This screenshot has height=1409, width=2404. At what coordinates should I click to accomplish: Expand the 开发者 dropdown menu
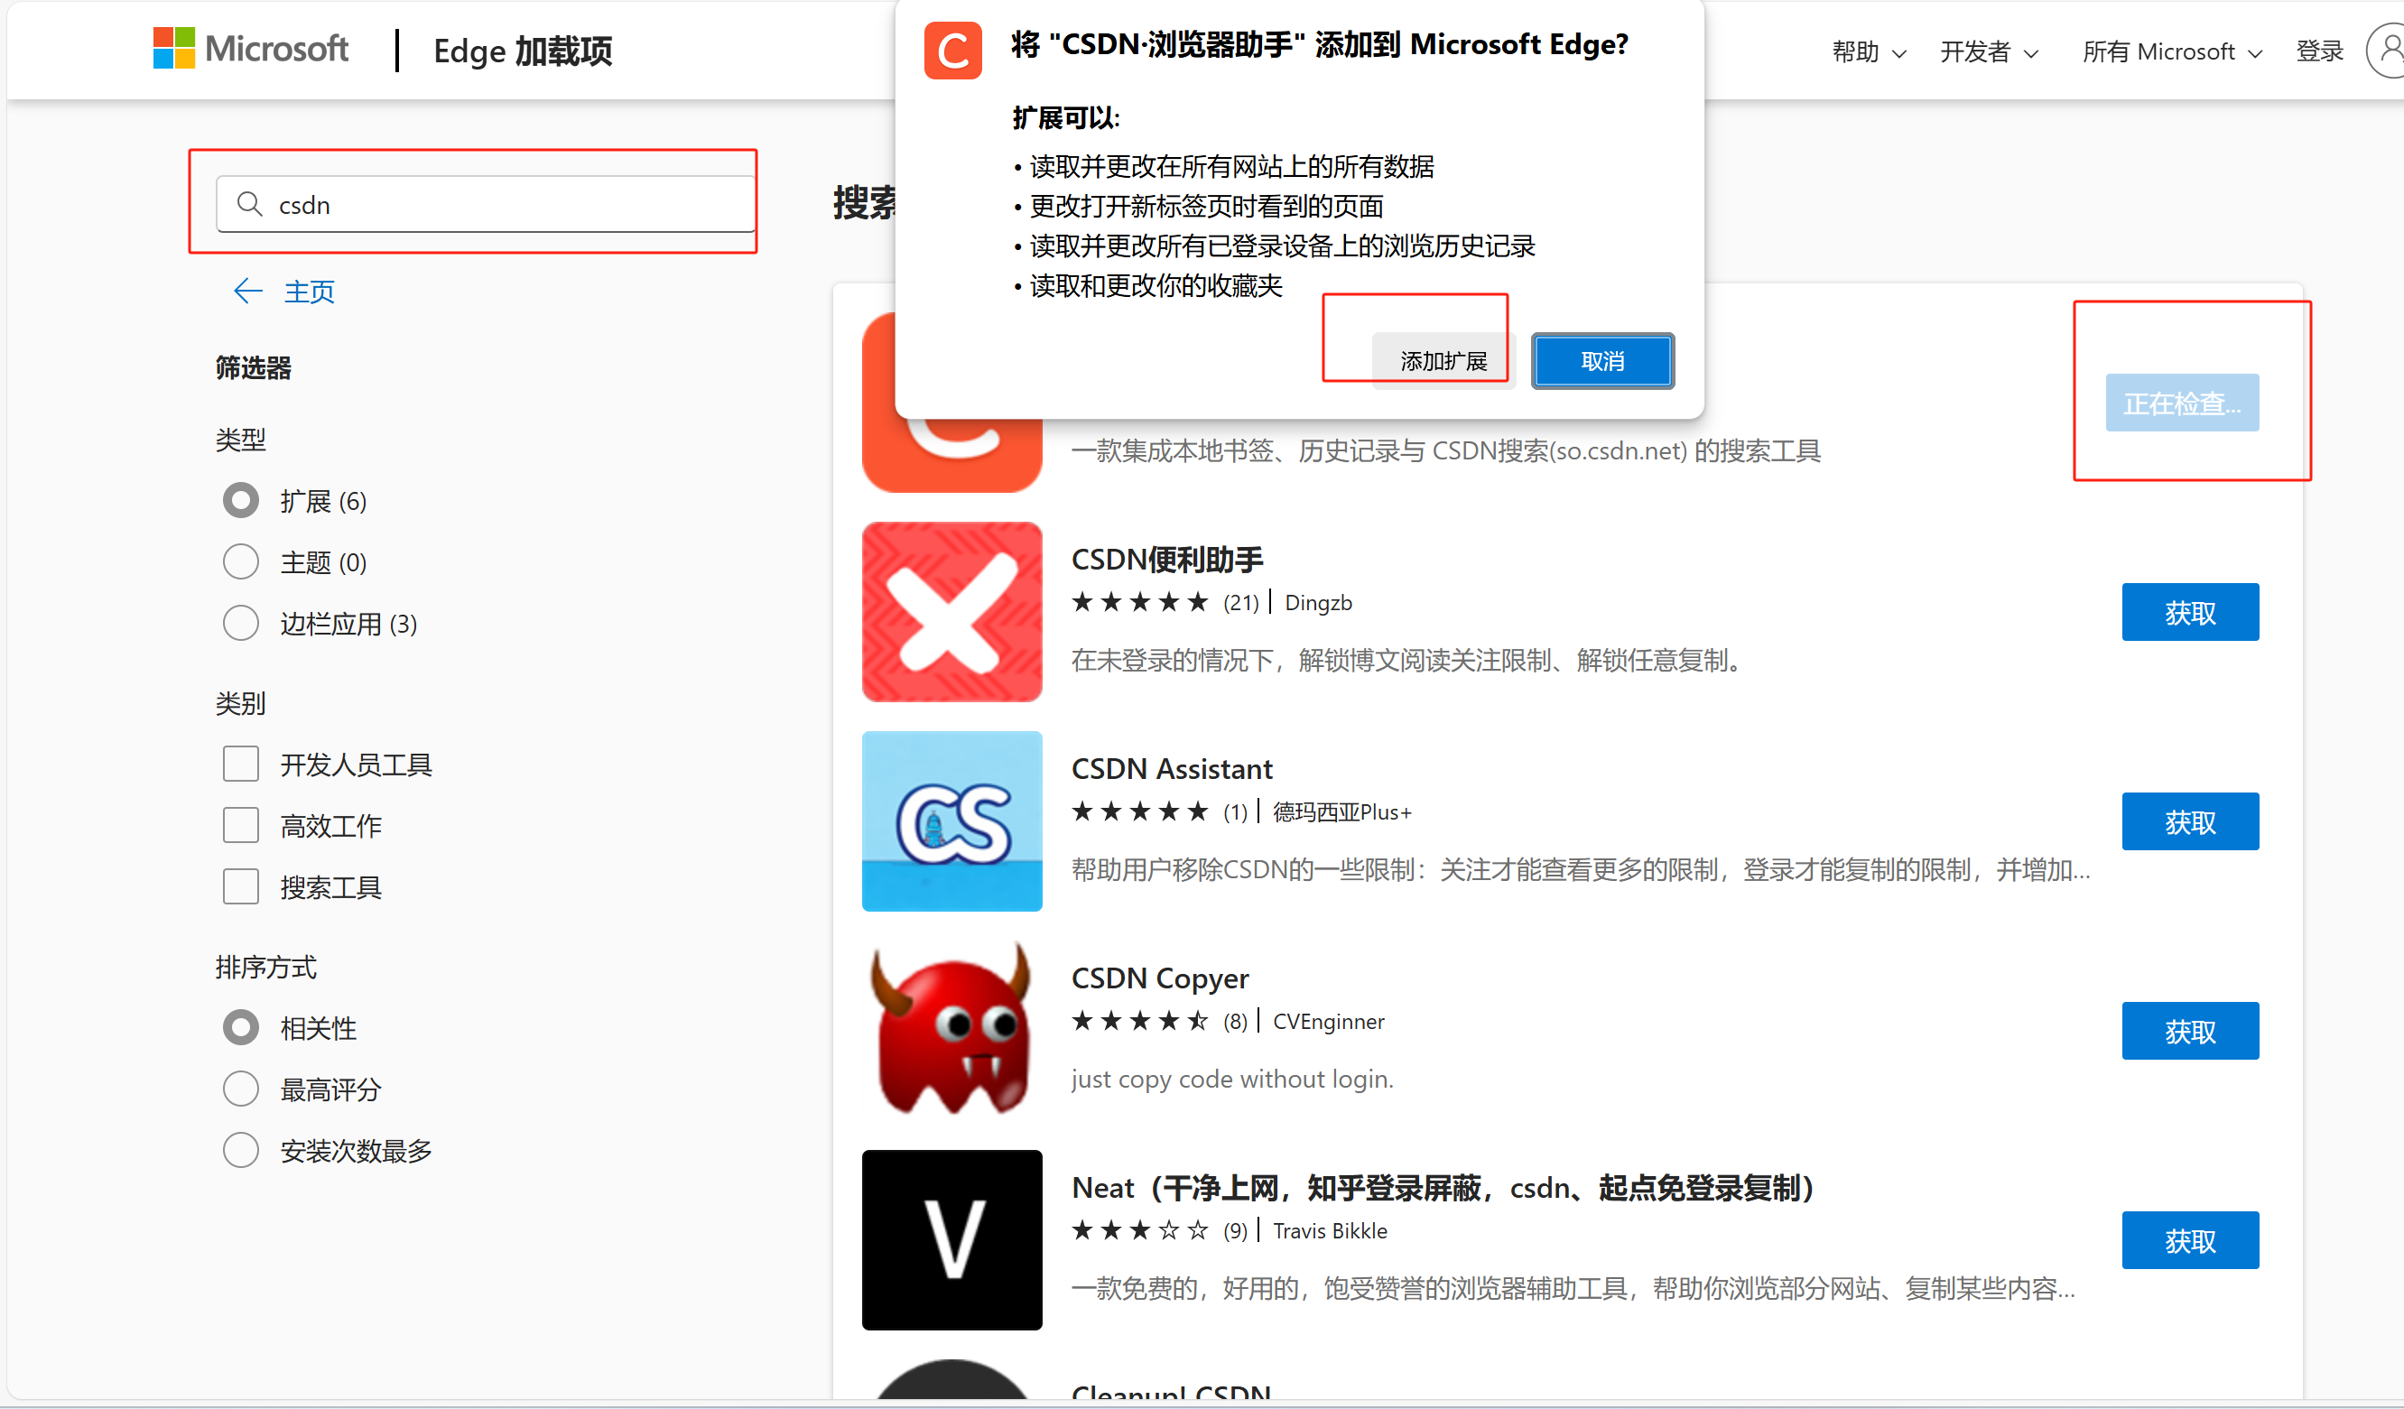[1988, 51]
